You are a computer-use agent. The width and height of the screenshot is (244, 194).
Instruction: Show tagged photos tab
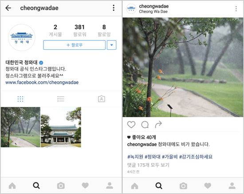tap(102, 99)
